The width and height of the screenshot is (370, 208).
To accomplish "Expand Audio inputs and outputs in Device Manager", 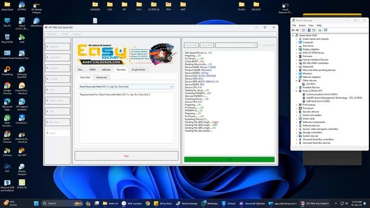I will [x=297, y=39].
